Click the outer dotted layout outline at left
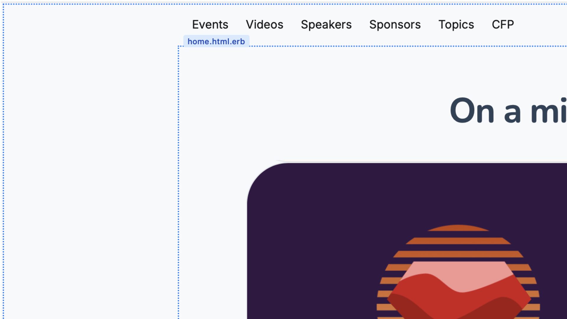Screen dimensions: 567x319 3,159
